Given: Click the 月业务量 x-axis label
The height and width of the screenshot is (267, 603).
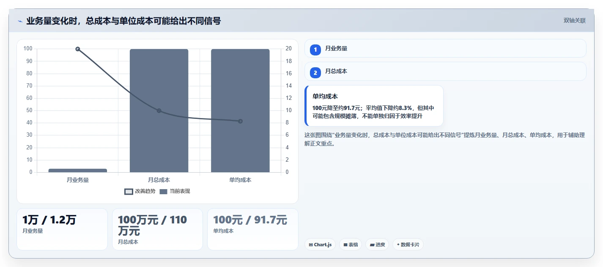Looking at the screenshot, I should [x=78, y=180].
